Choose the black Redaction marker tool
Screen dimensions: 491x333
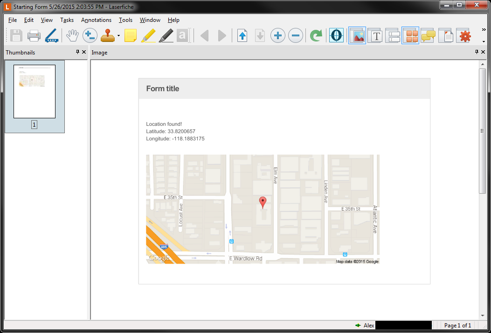coord(166,36)
